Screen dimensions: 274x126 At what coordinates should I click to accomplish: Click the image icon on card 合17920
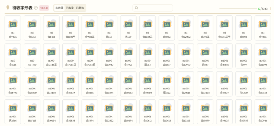[109, 52]
